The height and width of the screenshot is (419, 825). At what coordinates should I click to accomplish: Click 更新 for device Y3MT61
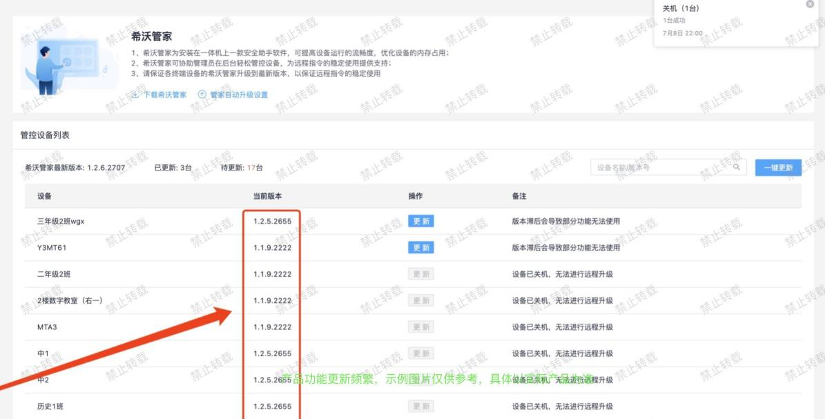[x=421, y=247]
